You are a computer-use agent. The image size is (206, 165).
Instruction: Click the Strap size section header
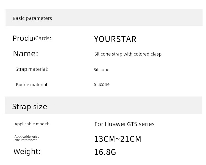(x=30, y=106)
